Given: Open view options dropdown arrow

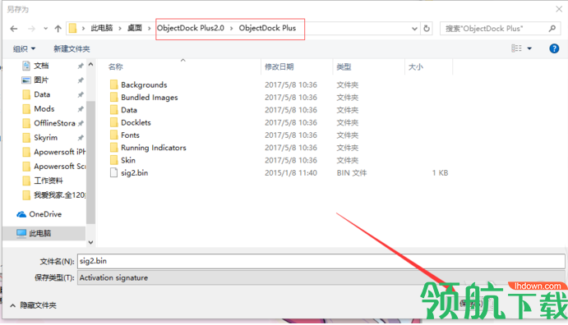Looking at the screenshot, I should tap(529, 48).
